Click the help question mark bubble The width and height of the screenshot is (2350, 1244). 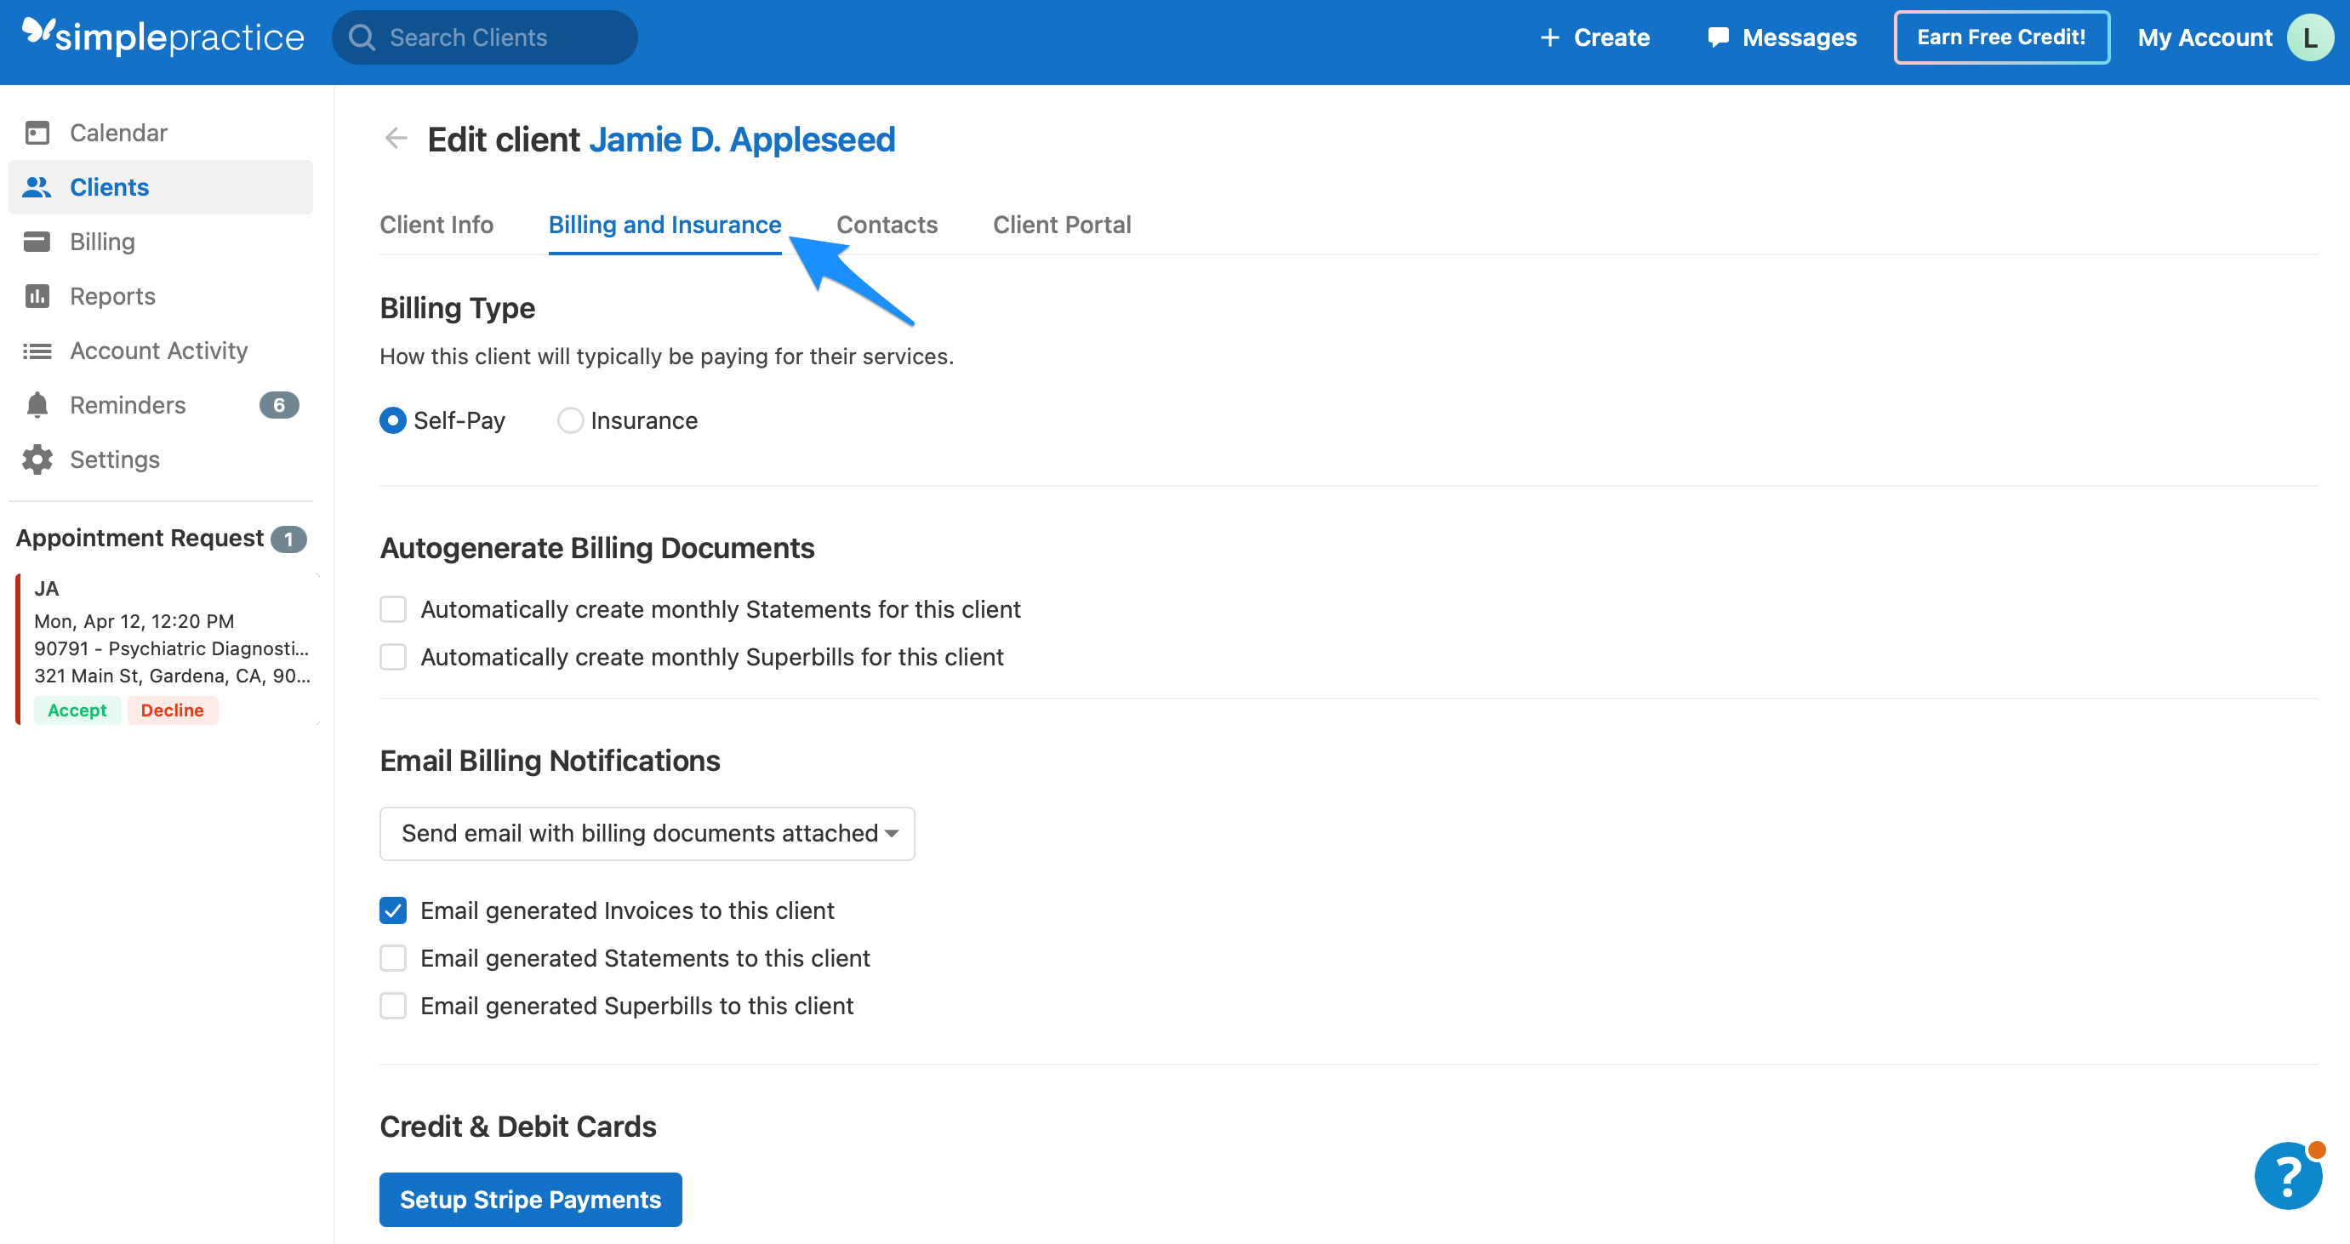point(2287,1176)
